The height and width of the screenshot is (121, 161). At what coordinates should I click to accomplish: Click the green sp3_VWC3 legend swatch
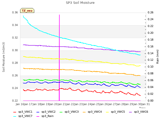click(61, 112)
